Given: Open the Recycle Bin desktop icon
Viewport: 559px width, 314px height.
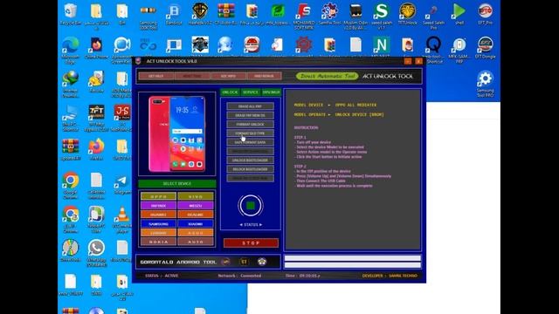Looking at the screenshot, I should (71, 14).
